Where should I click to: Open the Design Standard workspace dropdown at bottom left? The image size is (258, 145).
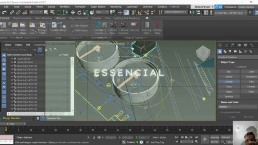[x=18, y=118]
